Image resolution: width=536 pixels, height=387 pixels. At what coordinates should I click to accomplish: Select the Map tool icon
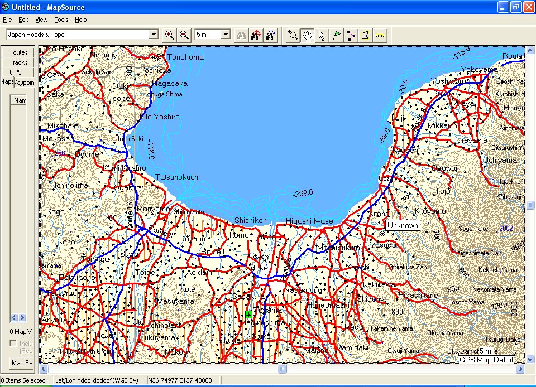coord(365,35)
